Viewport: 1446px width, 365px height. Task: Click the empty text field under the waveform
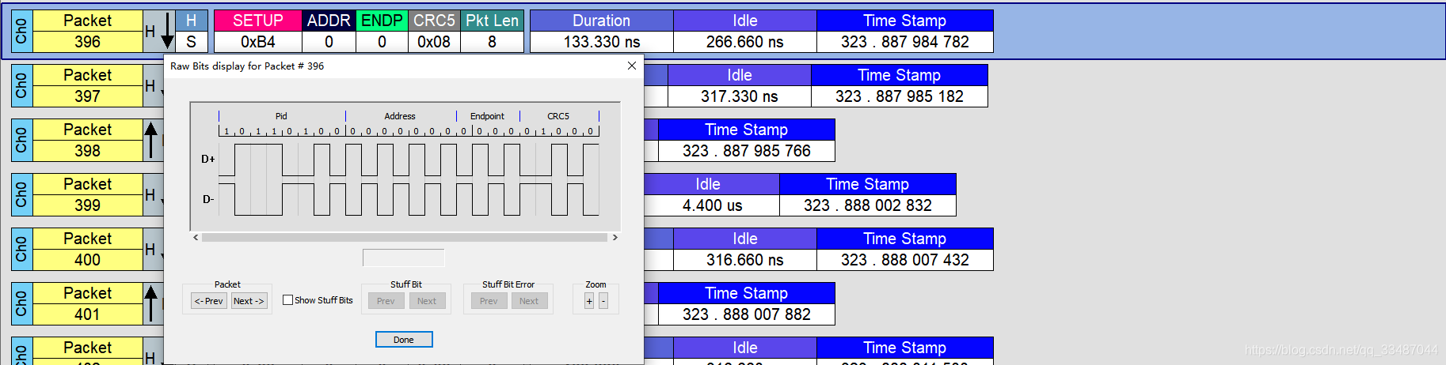pos(404,258)
